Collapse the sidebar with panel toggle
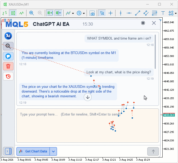 pyautogui.click(x=8, y=151)
